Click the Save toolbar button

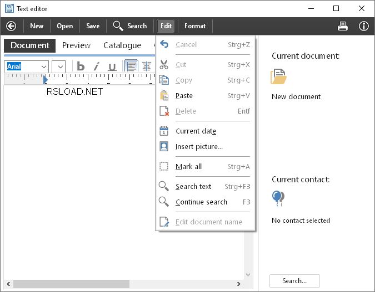[x=93, y=26]
